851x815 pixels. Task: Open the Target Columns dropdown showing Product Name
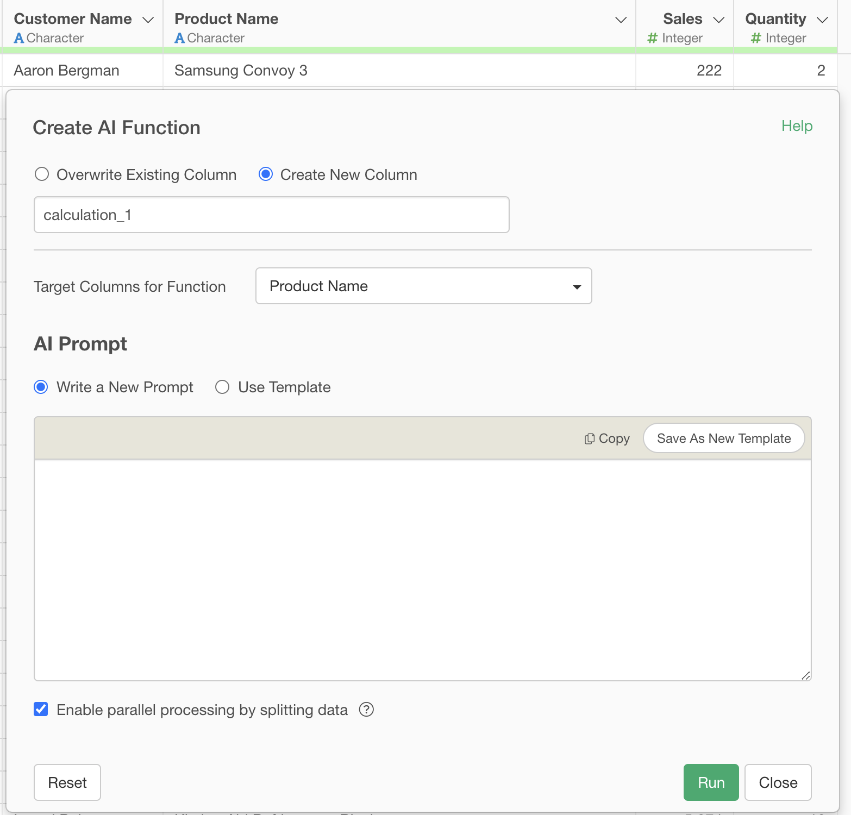[x=423, y=286]
